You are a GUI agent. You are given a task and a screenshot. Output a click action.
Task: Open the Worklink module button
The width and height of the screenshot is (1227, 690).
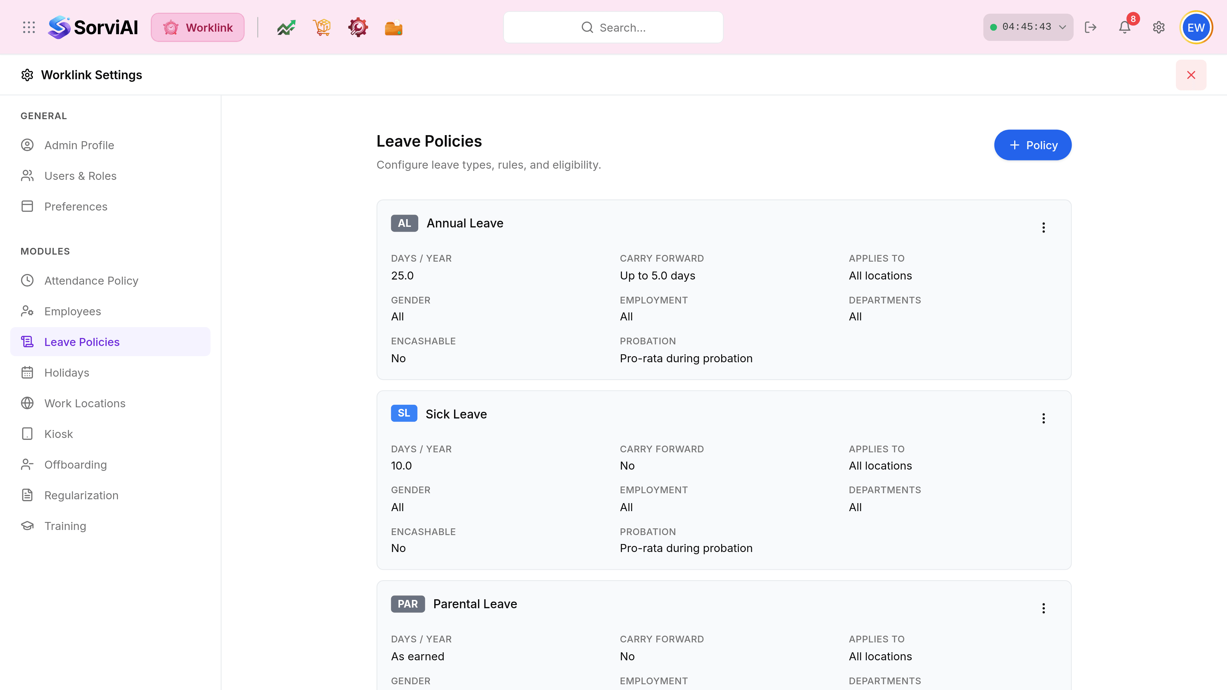(x=198, y=27)
